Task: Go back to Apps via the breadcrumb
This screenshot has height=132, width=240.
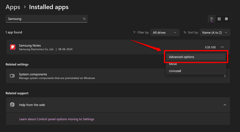Action: click(x=13, y=7)
